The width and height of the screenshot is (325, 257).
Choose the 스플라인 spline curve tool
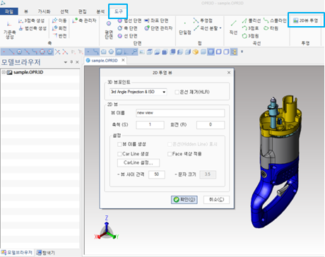[x=275, y=20]
